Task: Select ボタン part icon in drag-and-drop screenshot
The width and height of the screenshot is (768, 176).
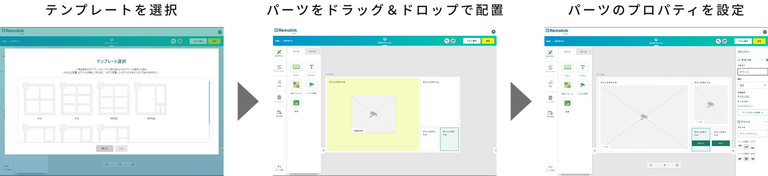Action: coord(296,67)
